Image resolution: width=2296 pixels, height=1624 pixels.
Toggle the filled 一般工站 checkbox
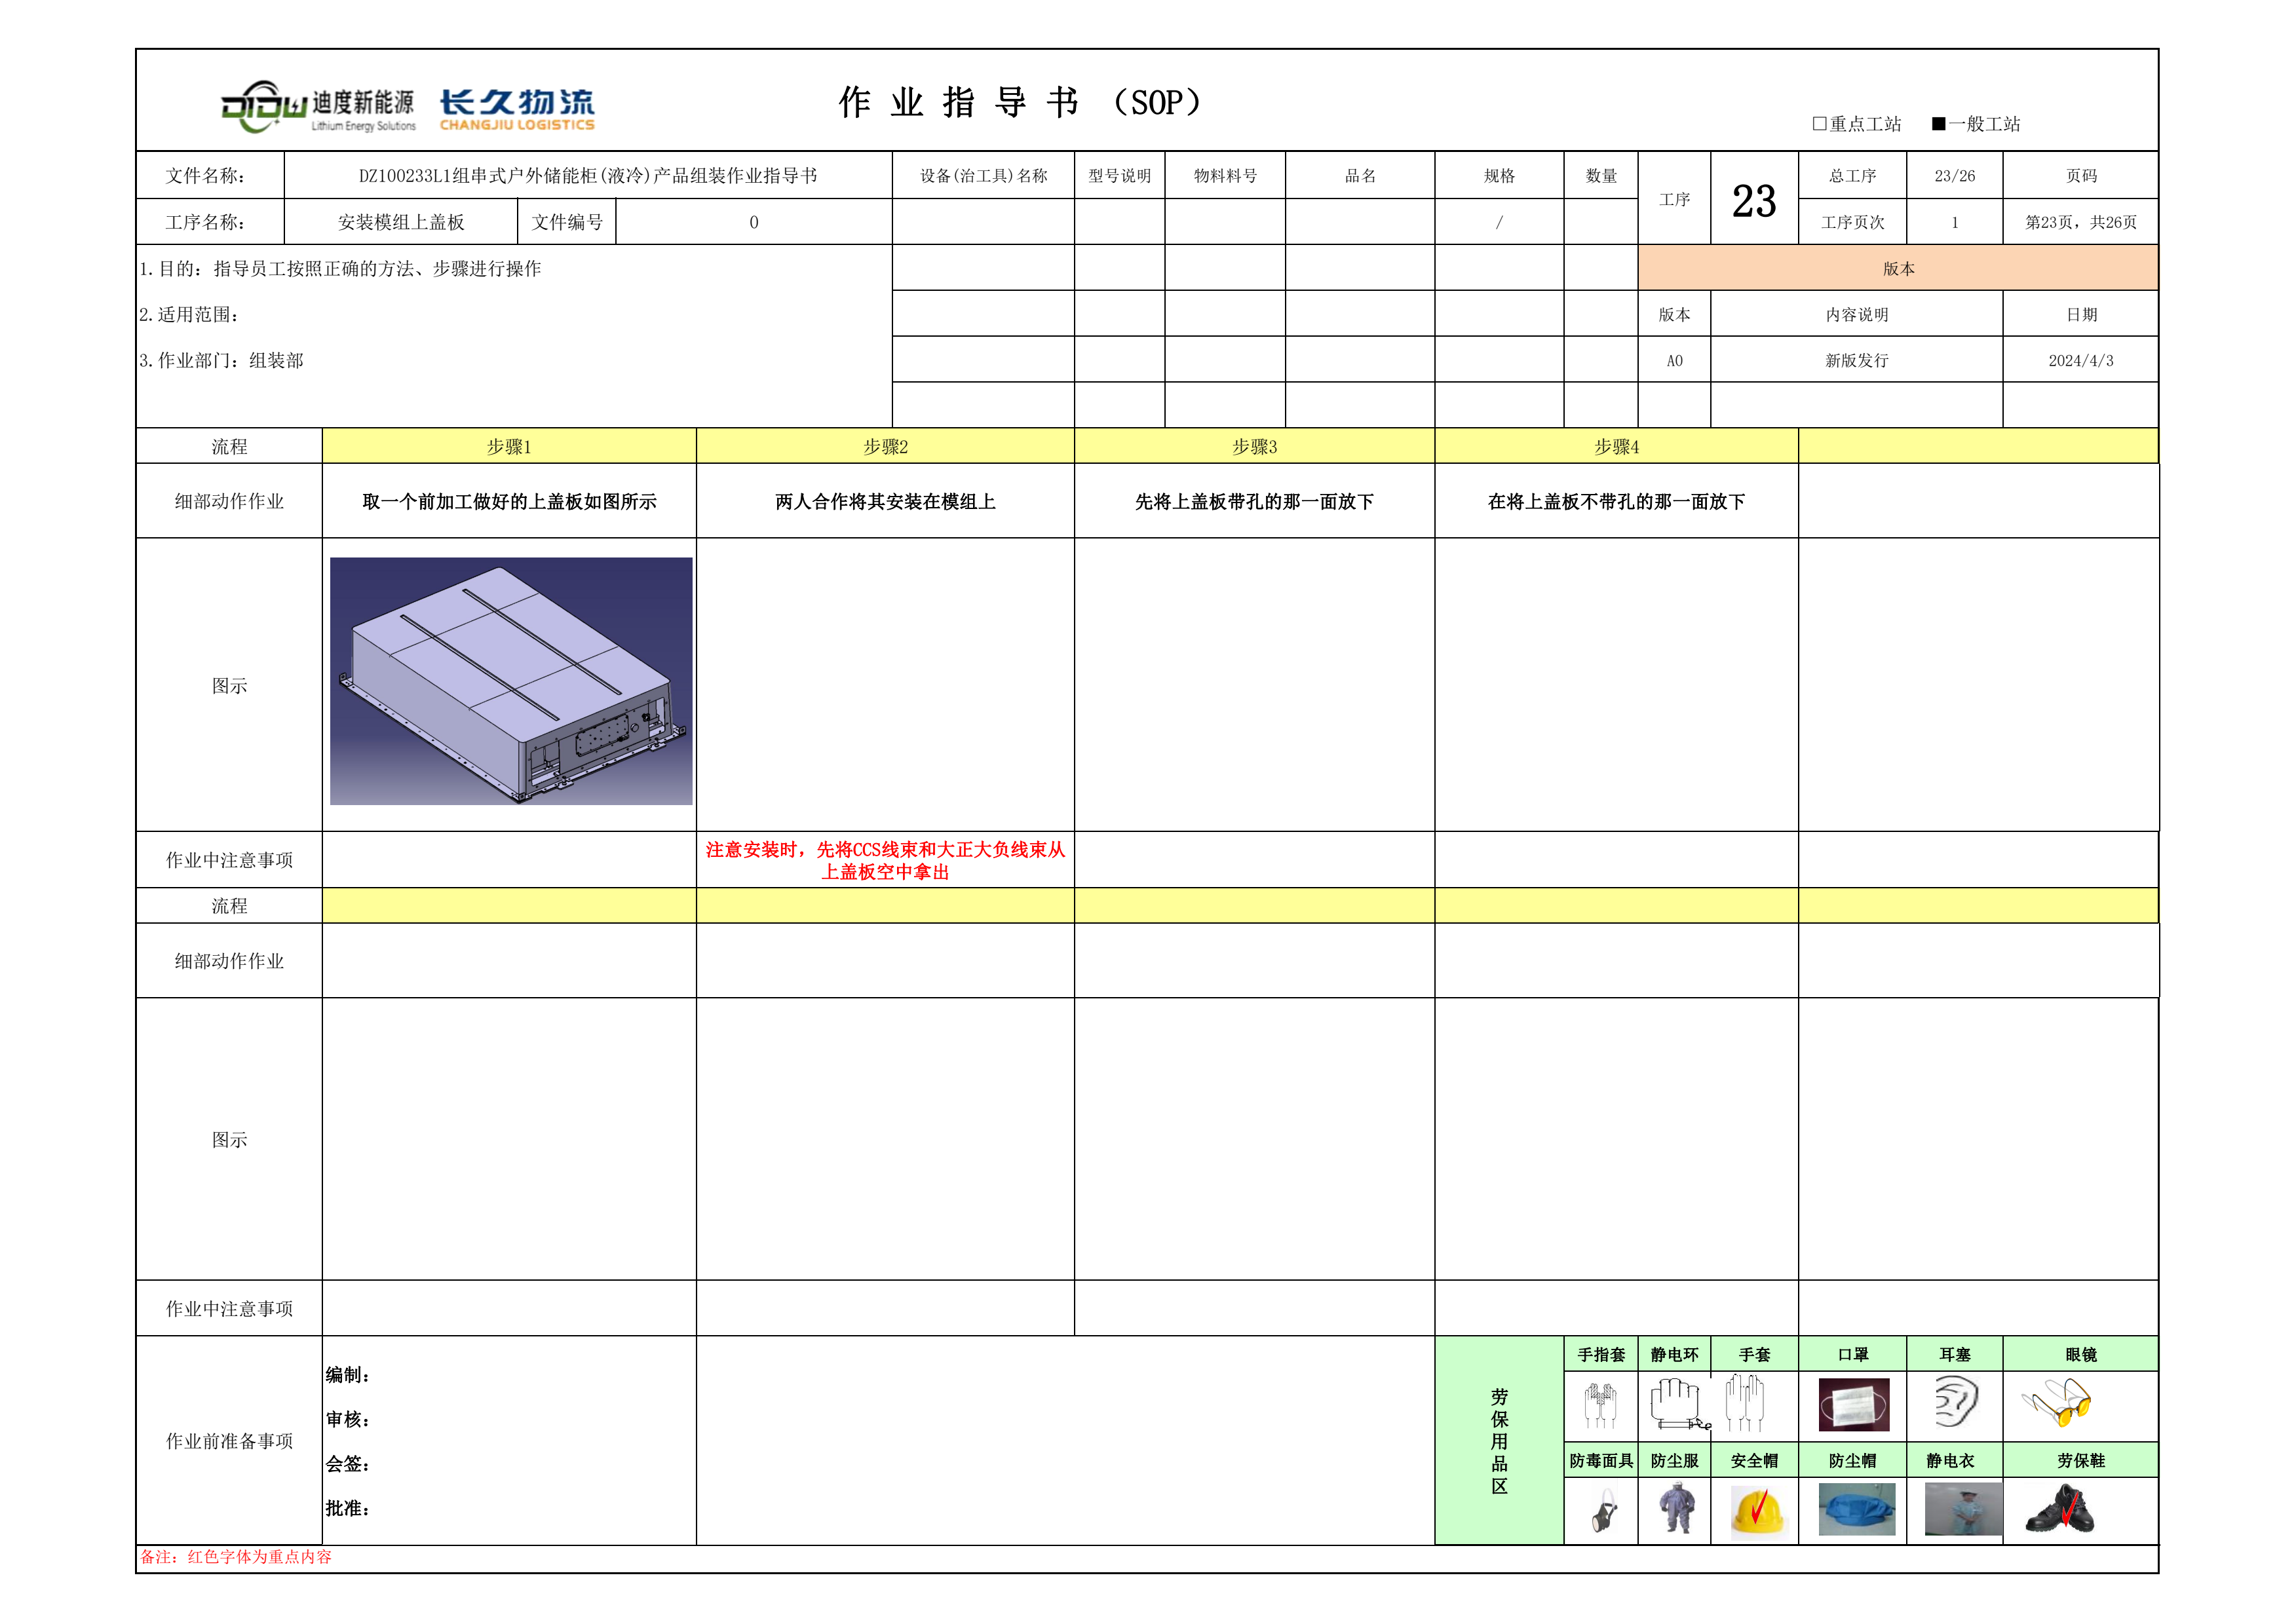click(1938, 124)
